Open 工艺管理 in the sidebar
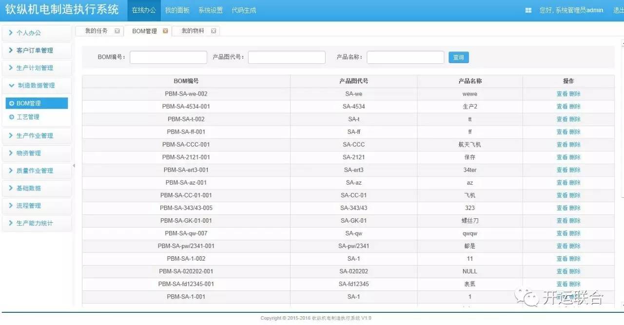Image resolution: width=624 pixels, height=325 pixels. [x=28, y=117]
